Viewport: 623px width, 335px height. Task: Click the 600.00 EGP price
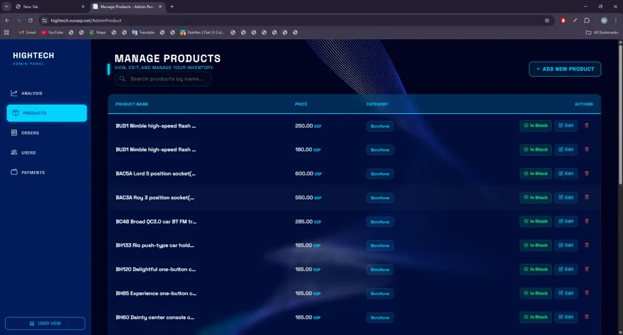308,174
